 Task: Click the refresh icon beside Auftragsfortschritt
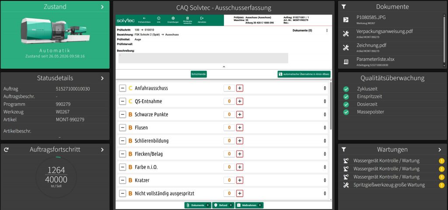pyautogui.click(x=6, y=150)
